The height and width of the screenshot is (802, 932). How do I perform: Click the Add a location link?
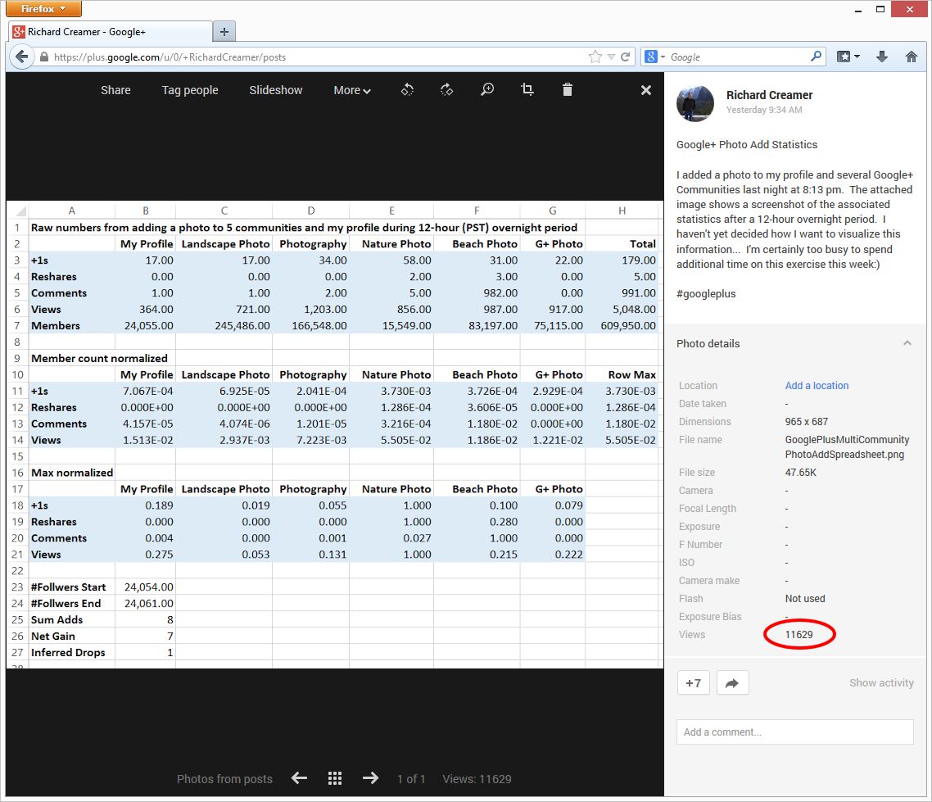(x=817, y=385)
